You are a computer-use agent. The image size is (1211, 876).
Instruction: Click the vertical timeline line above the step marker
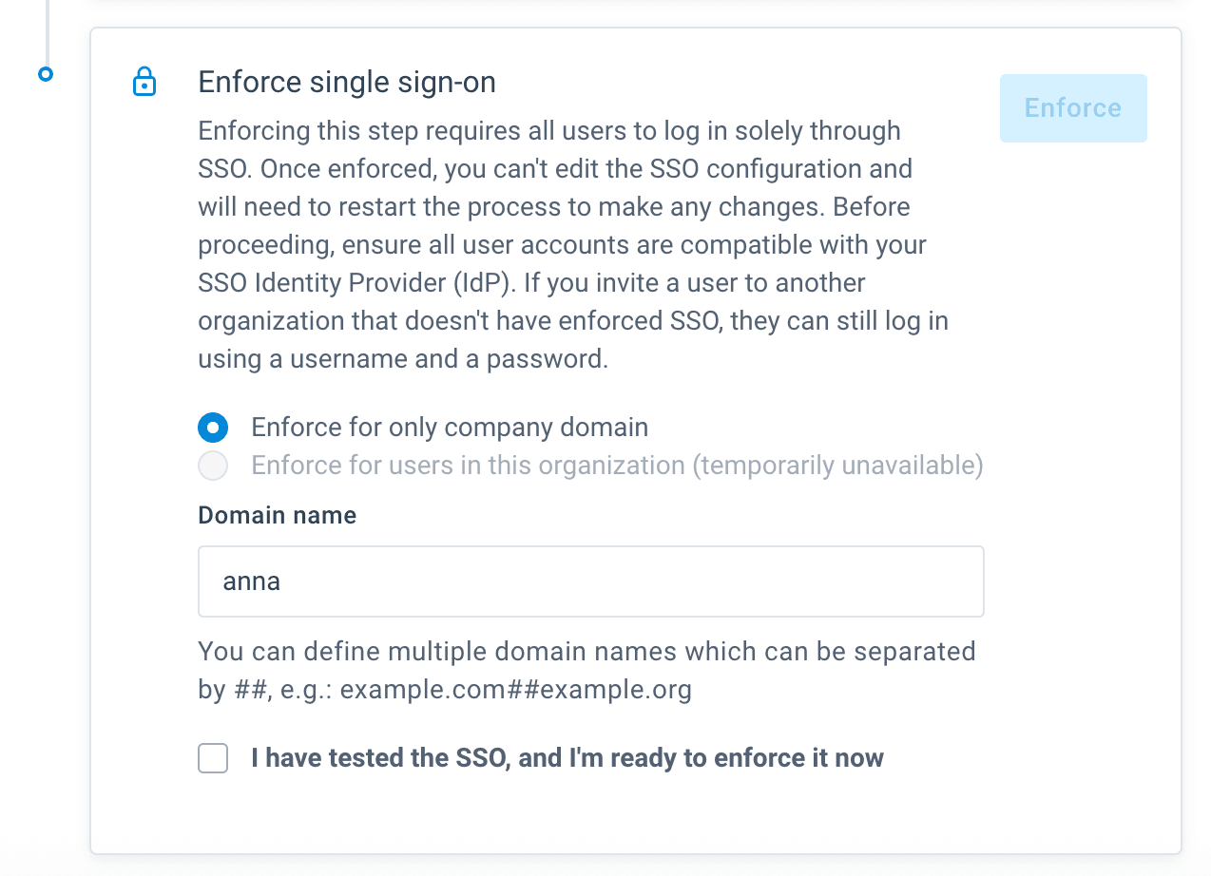[x=46, y=29]
